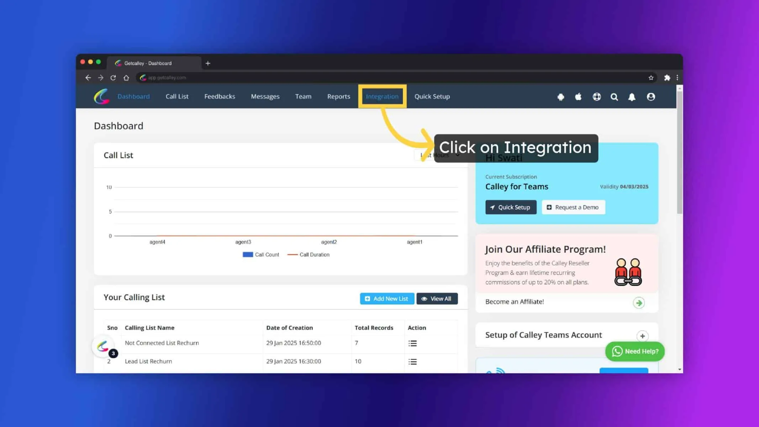Open the search magnifier icon
759x427 pixels.
(614, 97)
